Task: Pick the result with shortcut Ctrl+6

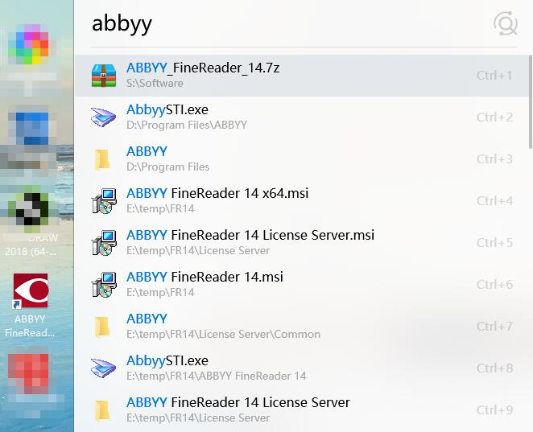Action: pyautogui.click(x=282, y=285)
